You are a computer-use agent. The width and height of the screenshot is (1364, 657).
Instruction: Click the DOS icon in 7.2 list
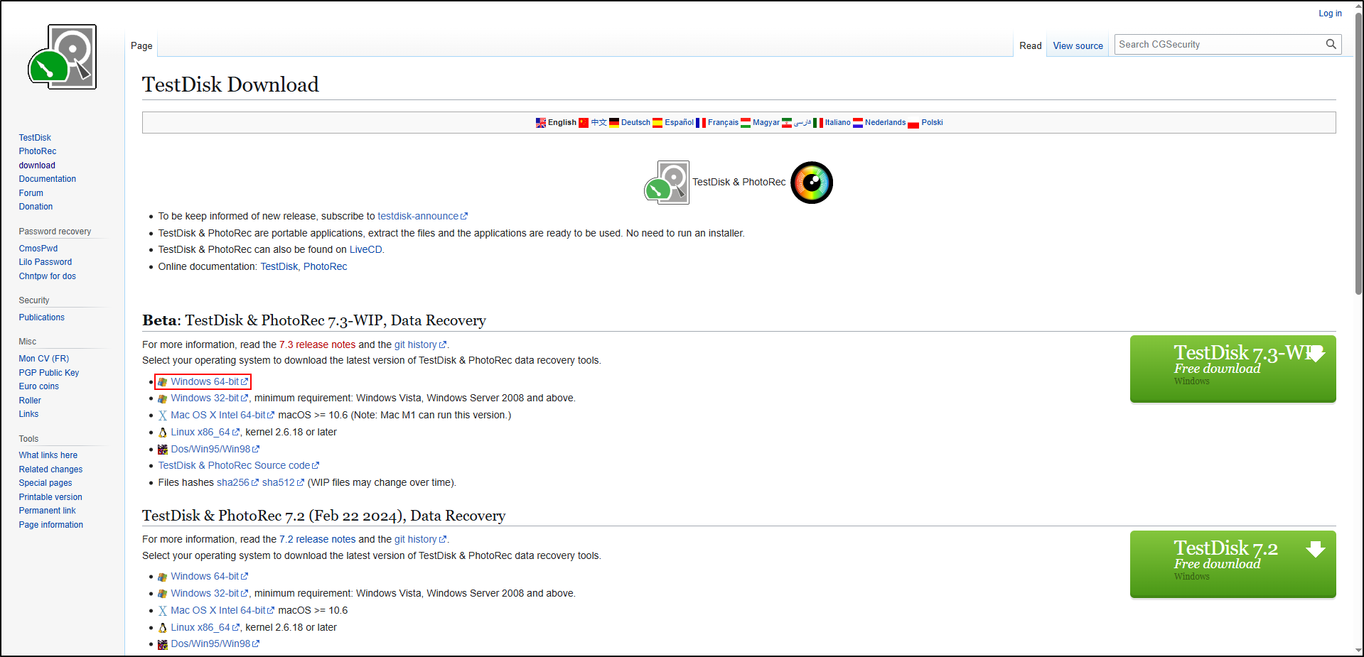click(163, 644)
